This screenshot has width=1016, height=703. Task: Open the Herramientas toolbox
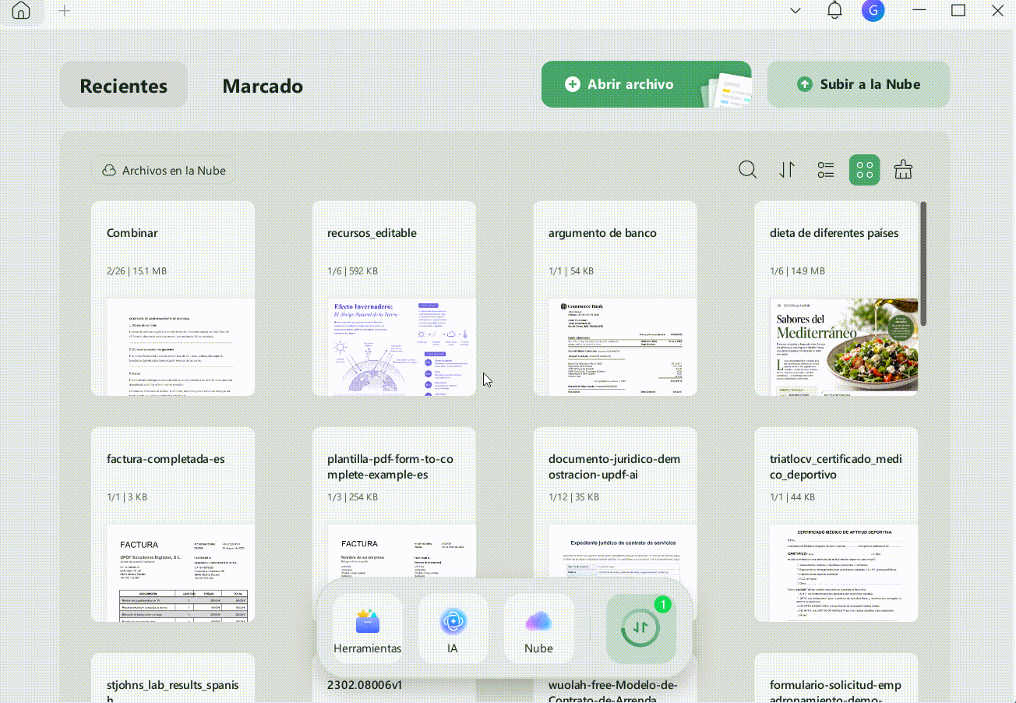[x=368, y=630]
